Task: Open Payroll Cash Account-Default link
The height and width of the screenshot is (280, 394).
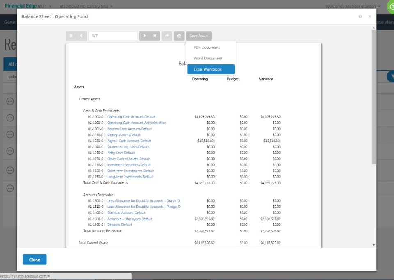Action: coord(129,141)
